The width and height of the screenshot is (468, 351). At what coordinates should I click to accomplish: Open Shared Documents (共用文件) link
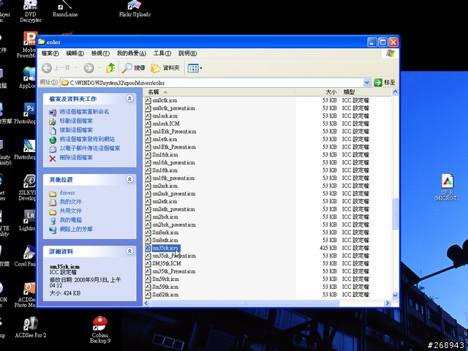pyautogui.click(x=71, y=211)
